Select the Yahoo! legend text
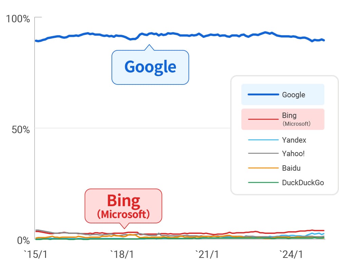Image resolution: width=339 pixels, height=267 pixels. tap(293, 154)
